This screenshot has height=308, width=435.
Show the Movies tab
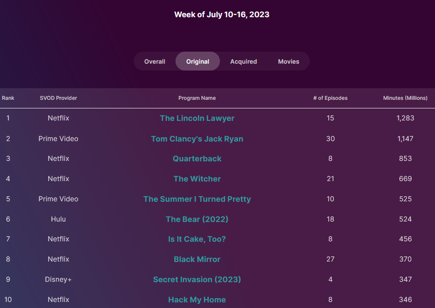click(x=288, y=62)
